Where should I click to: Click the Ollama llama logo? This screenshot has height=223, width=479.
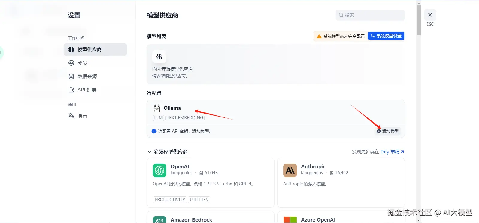[x=157, y=108]
